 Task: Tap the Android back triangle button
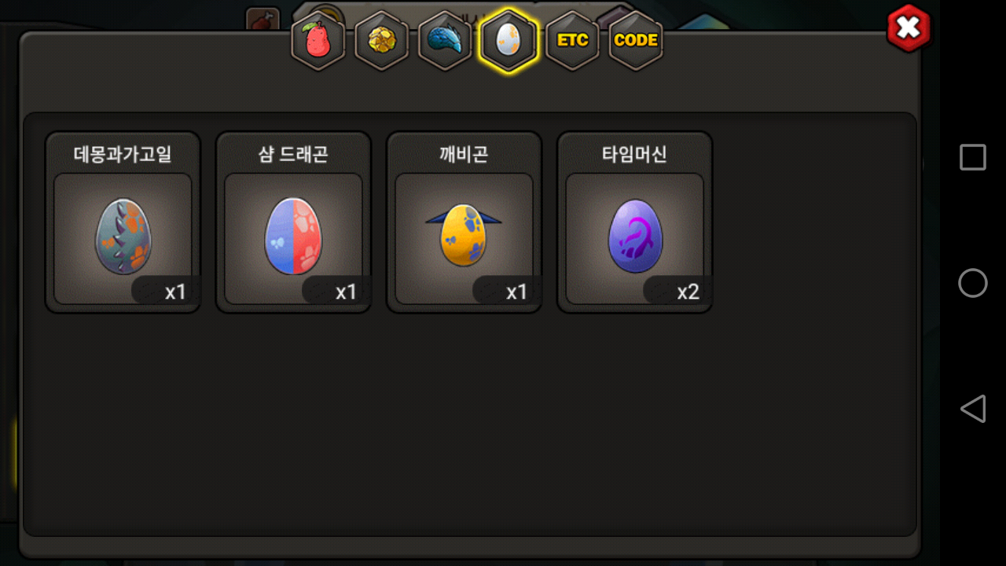[973, 409]
